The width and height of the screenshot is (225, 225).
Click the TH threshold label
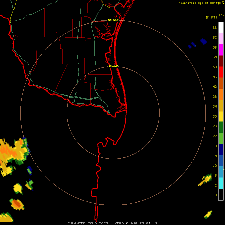[x=215, y=195]
